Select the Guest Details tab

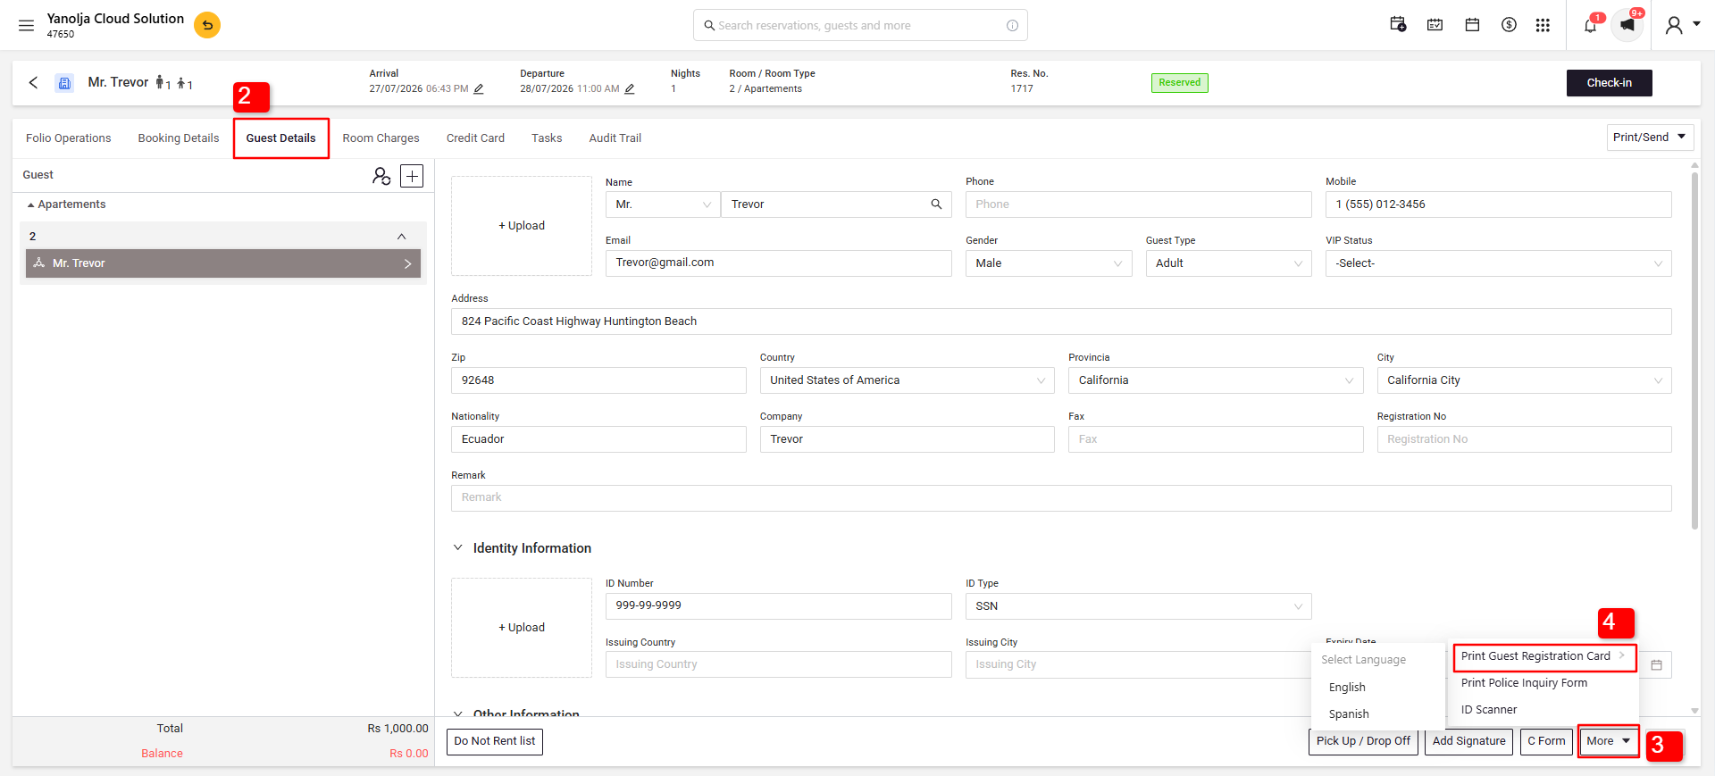280,138
